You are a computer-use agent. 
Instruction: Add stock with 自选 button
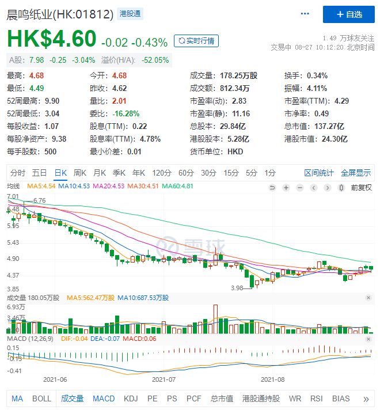click(x=349, y=14)
